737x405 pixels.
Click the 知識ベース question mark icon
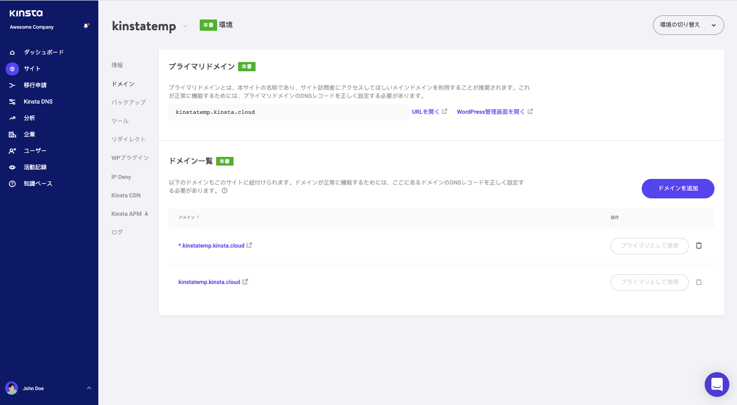point(12,184)
